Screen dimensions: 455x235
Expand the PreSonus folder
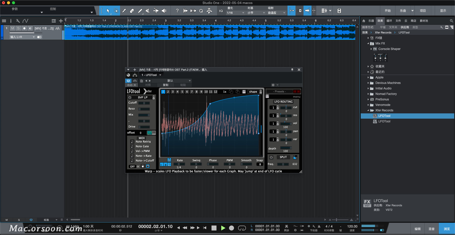click(368, 99)
